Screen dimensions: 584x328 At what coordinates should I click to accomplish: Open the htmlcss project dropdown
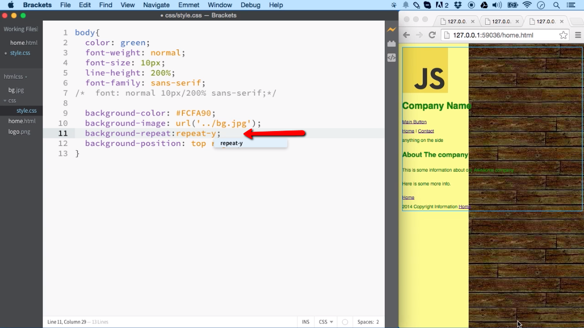tap(15, 77)
